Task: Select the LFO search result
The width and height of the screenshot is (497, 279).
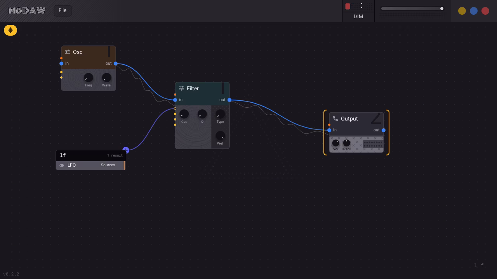Action: coord(91,165)
